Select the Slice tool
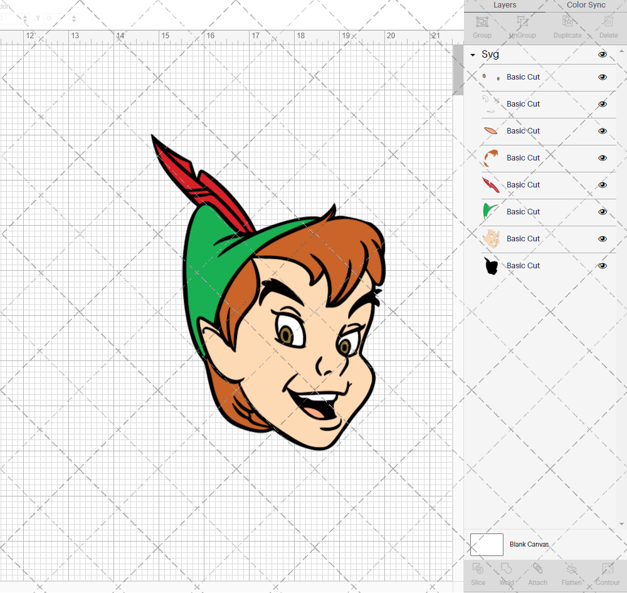This screenshot has height=593, width=627. pos(478,573)
